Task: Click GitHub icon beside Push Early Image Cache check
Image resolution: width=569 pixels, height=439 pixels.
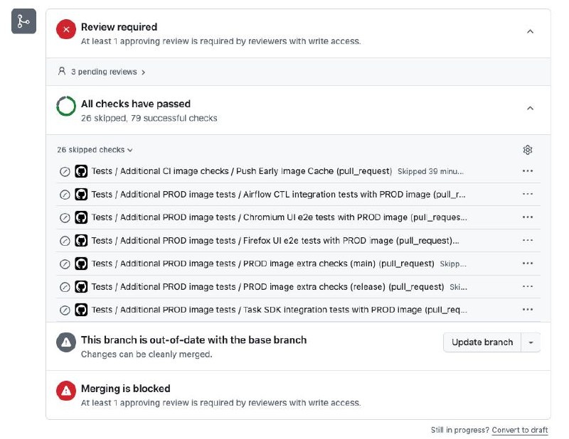Action: click(81, 171)
